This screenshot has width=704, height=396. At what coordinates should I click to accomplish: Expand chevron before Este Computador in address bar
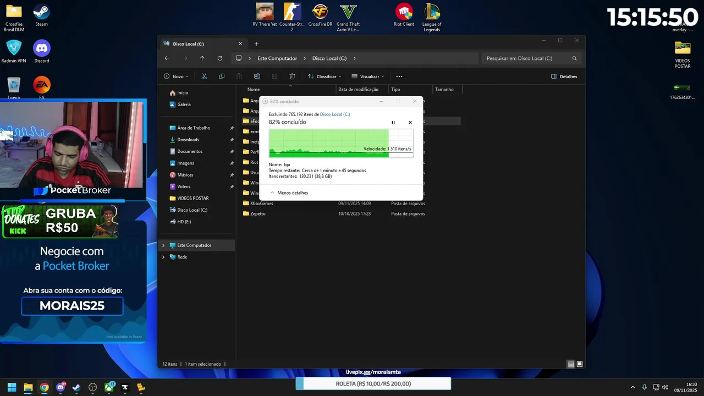[250, 58]
